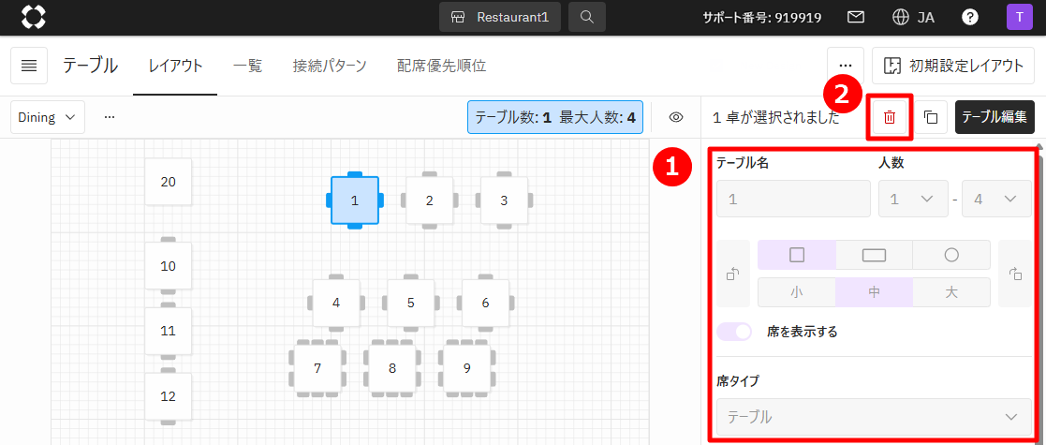Click the red trash delete icon
Viewport: 1046px width, 445px height.
[x=890, y=117]
